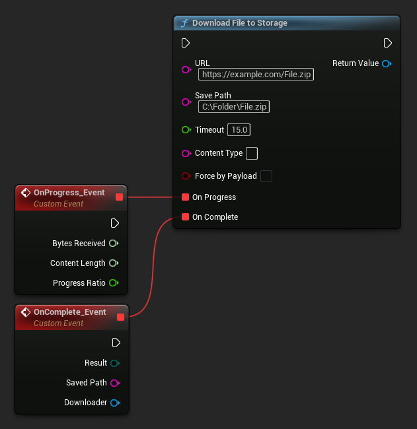Click the URL input pin

point(186,69)
